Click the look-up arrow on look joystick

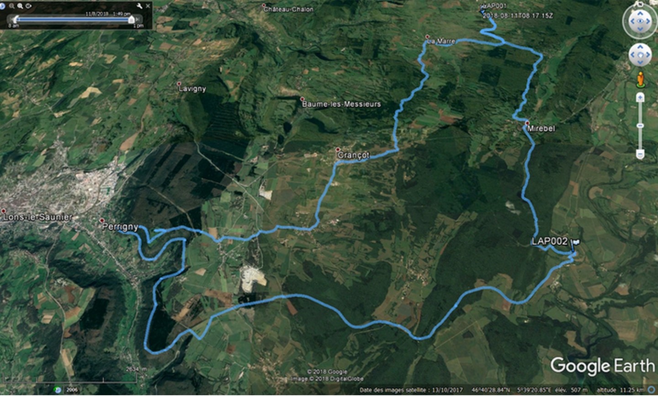[x=640, y=13]
